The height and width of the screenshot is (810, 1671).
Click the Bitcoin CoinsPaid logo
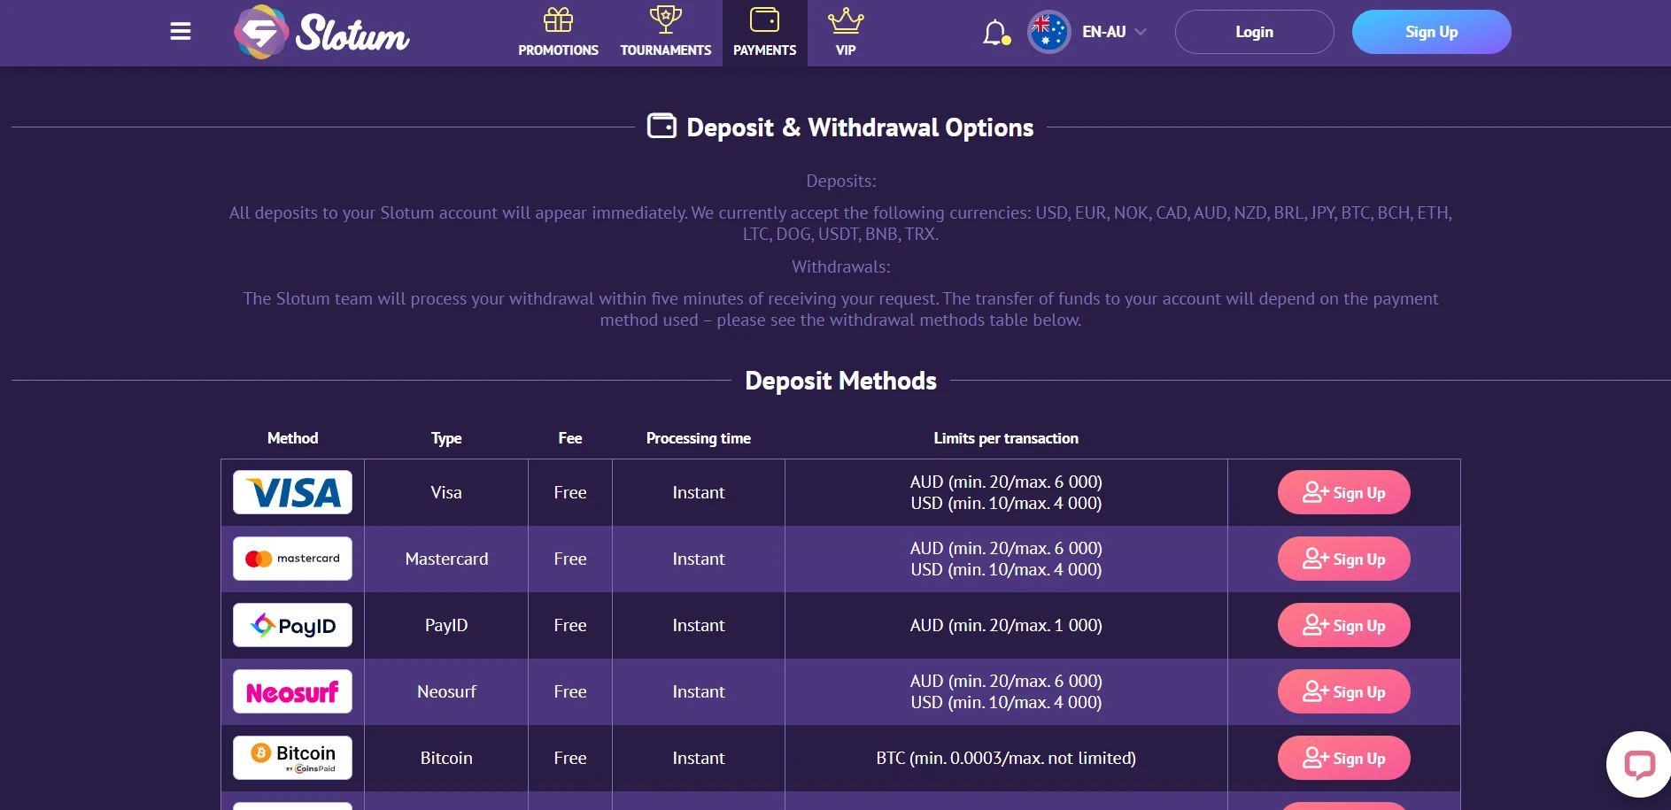292,758
